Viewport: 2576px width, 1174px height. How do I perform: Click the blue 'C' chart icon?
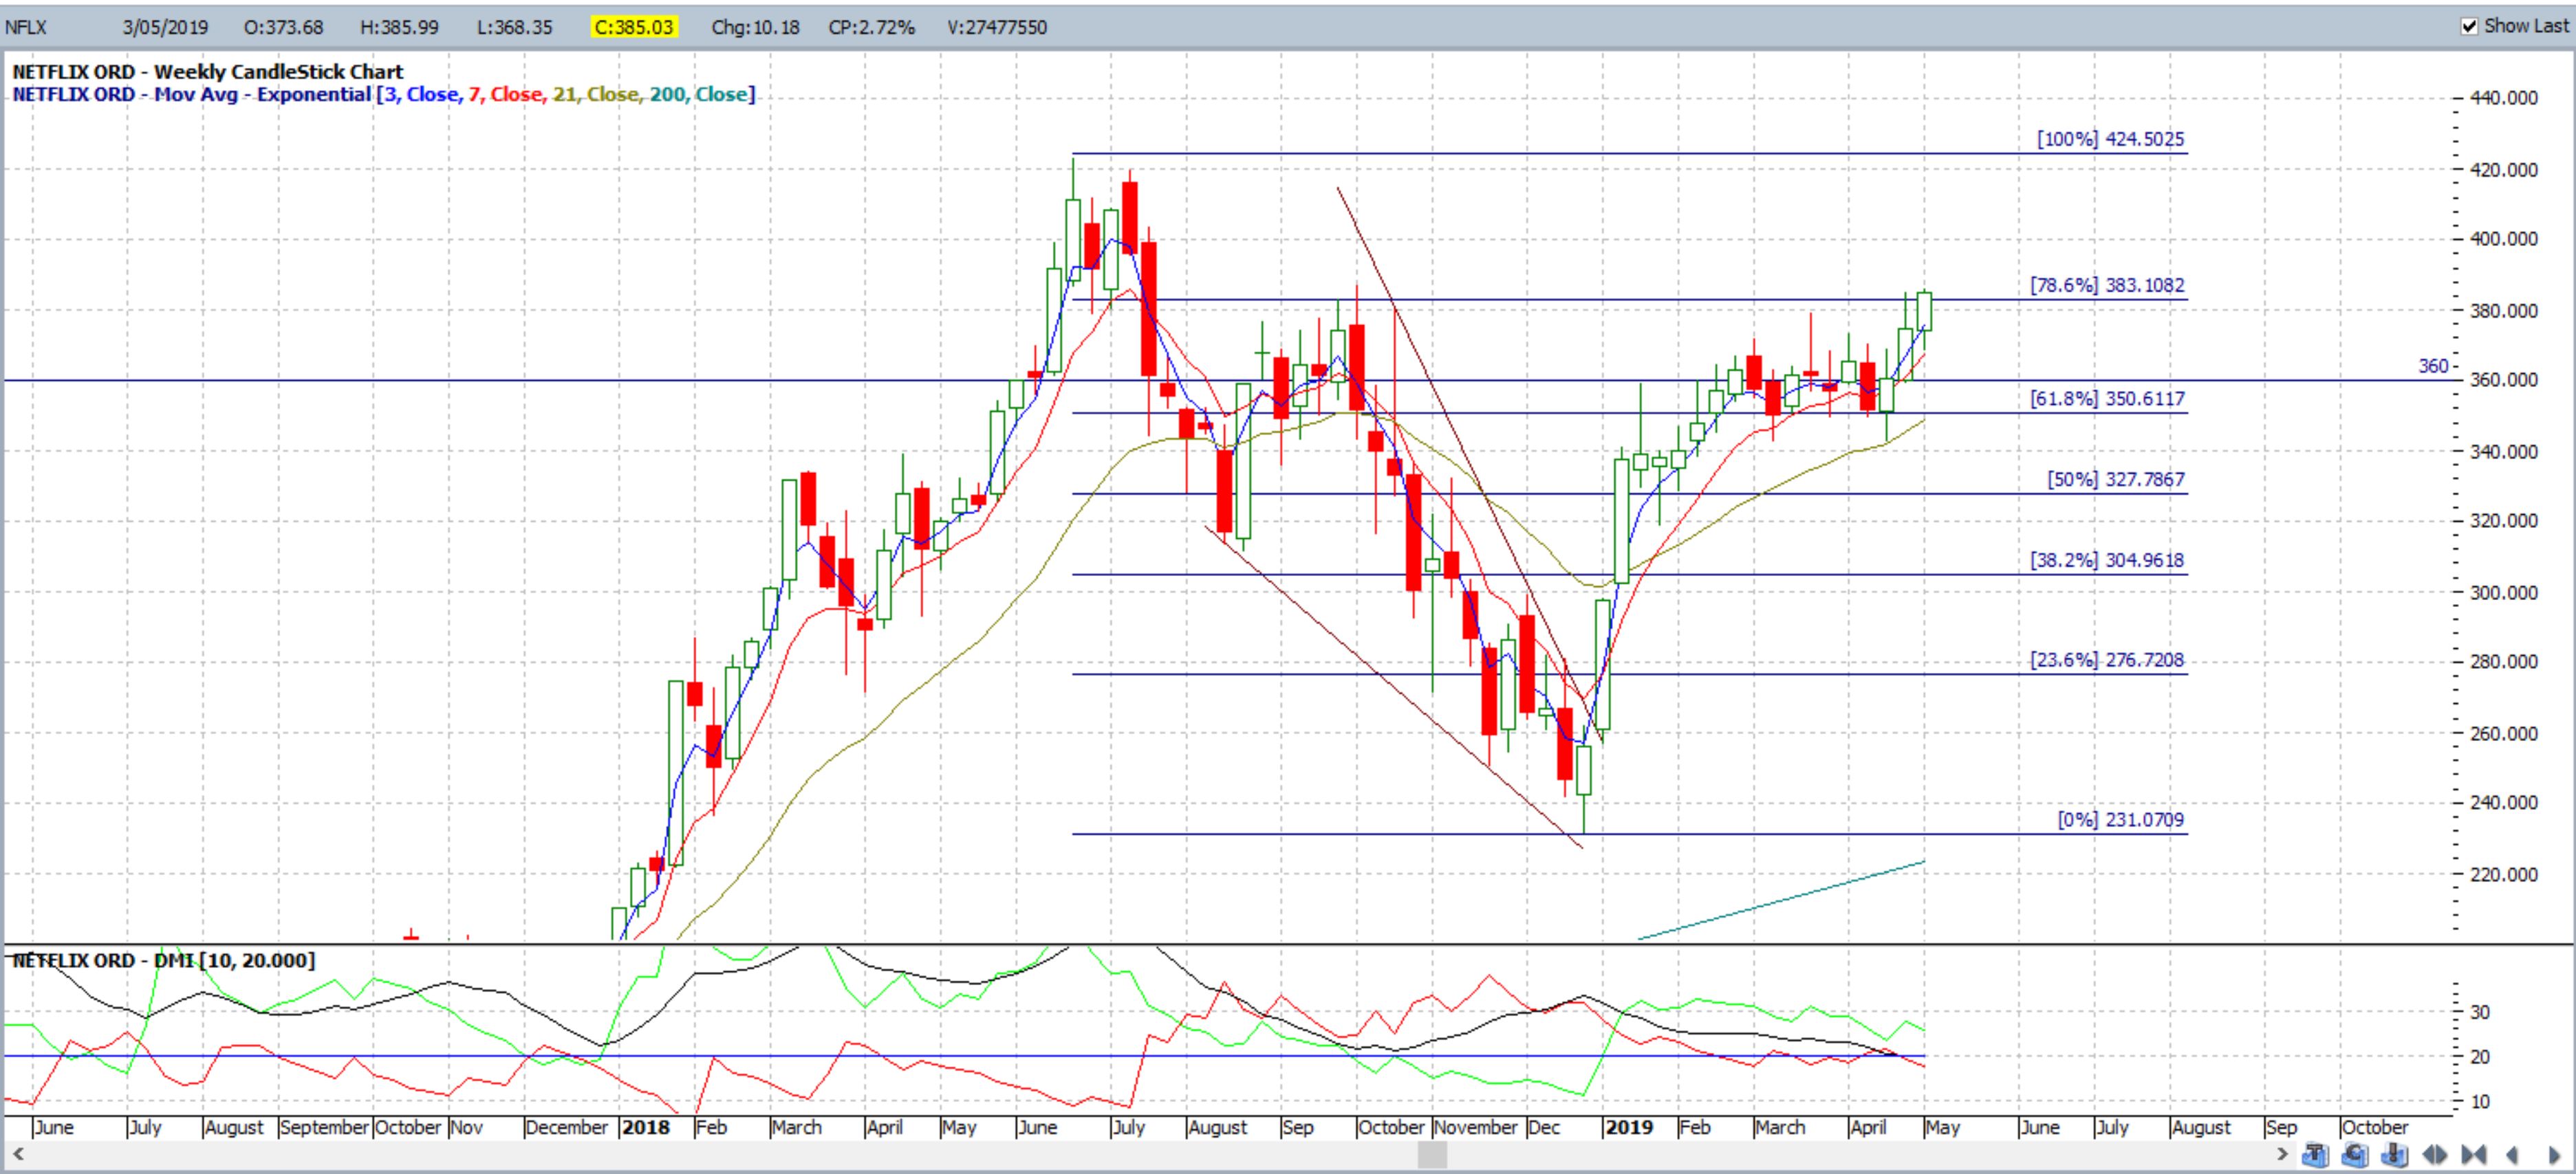[x=2355, y=1155]
